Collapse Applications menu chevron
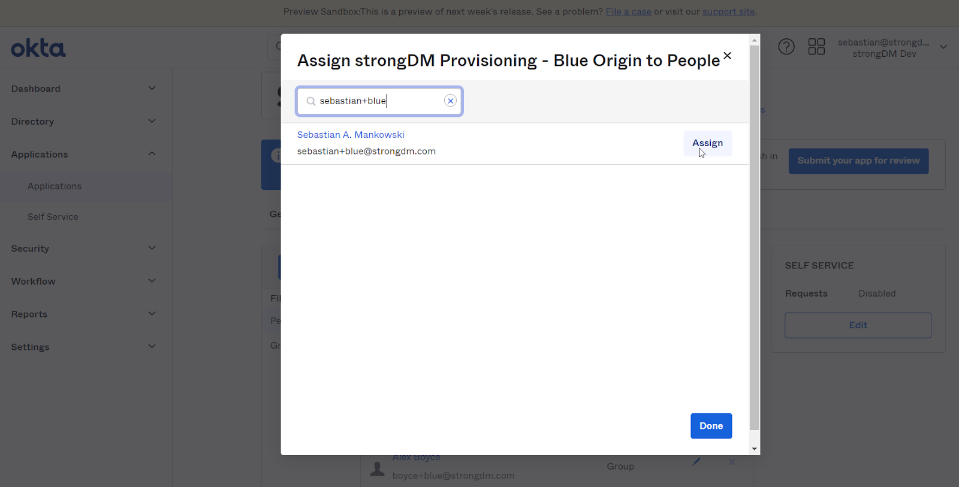This screenshot has width=959, height=487. click(152, 154)
